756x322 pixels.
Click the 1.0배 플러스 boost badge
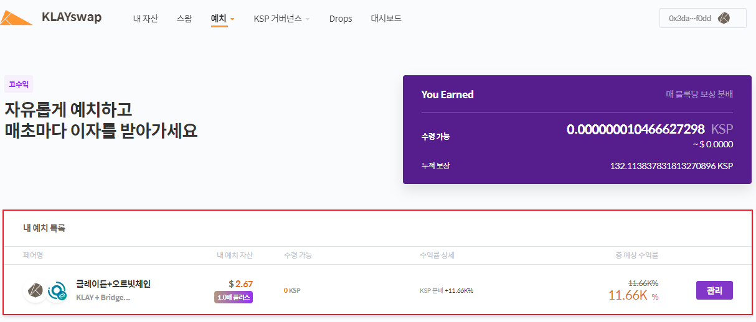tap(234, 297)
